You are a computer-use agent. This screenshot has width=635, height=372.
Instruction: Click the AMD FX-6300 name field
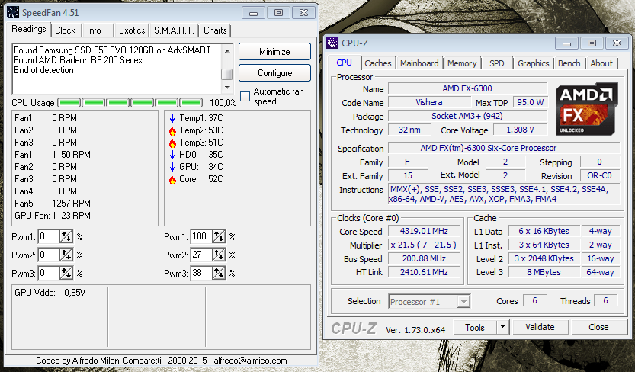467,88
